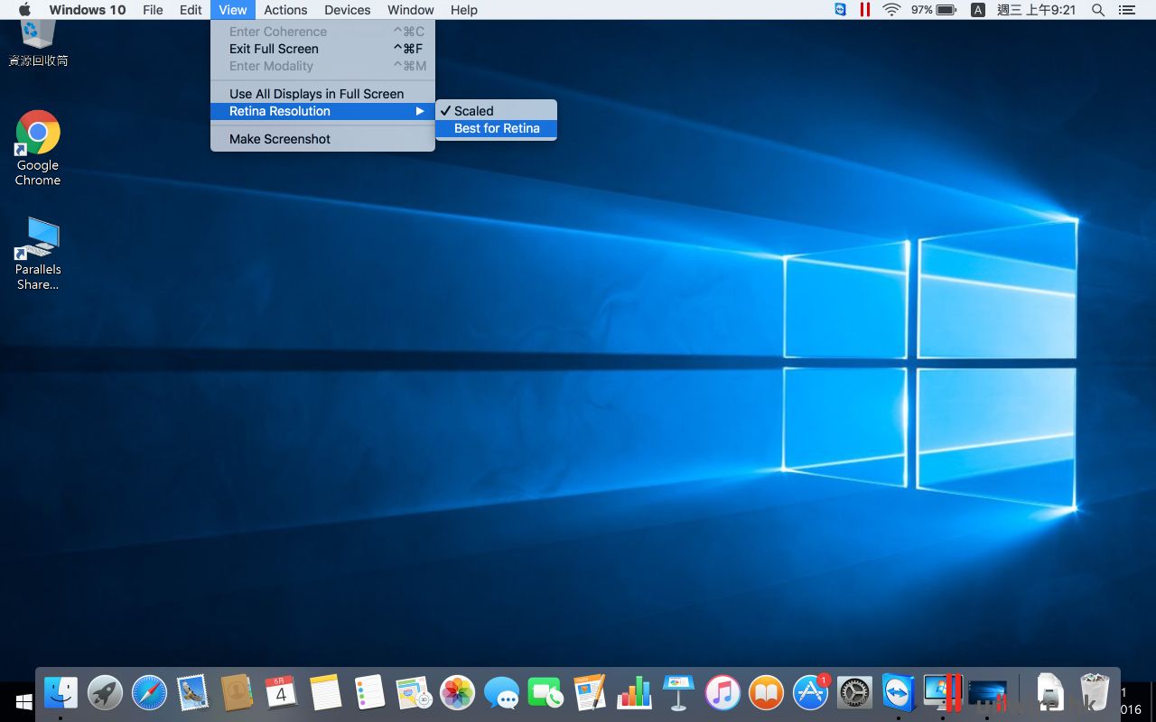Open Parallels Shared Folders desktop icon
Viewport: 1156px width, 722px height.
pyautogui.click(x=37, y=240)
